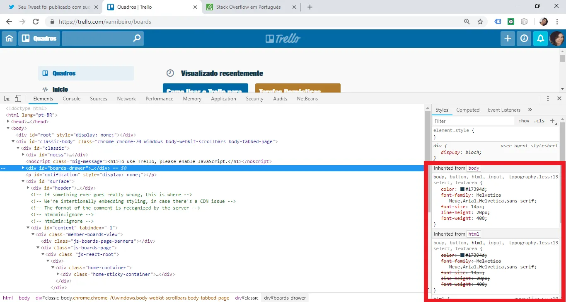Toggle the .cls class editor

539,121
